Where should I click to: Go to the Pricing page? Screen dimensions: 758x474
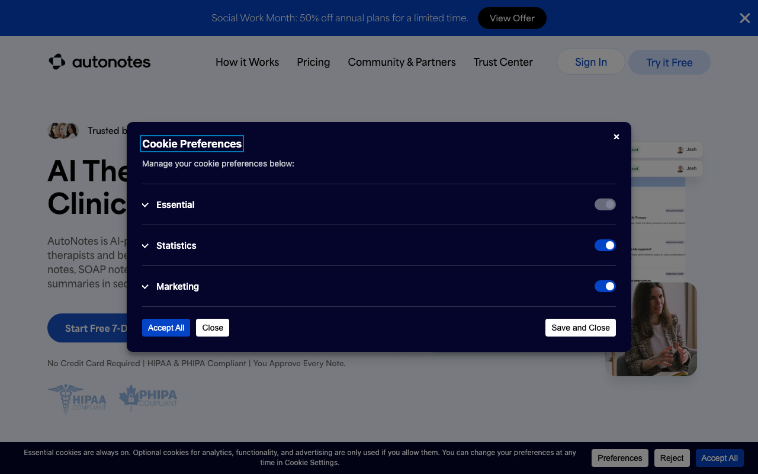point(313,62)
